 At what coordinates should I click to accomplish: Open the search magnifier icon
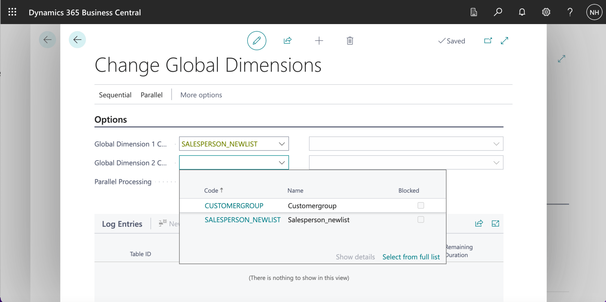498,12
